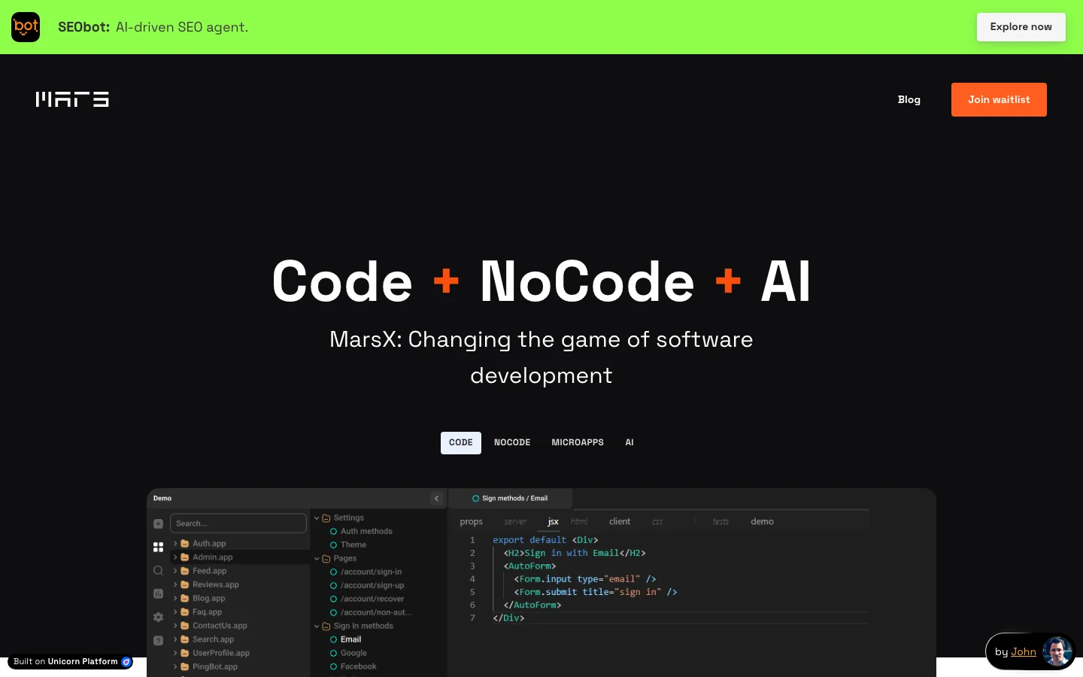Open the demo editor tab
Screen dimensions: 1083x677
point(762,521)
